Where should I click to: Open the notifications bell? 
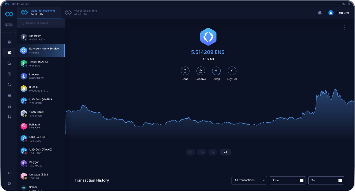pyautogui.click(x=320, y=13)
